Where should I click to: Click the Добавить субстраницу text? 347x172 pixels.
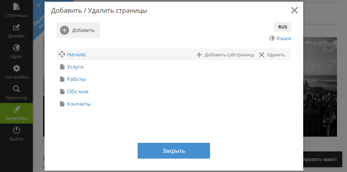pyautogui.click(x=229, y=55)
